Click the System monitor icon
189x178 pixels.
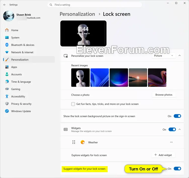click(7, 38)
